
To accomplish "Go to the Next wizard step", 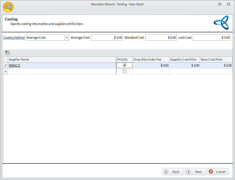I will pyautogui.click(x=196, y=172).
